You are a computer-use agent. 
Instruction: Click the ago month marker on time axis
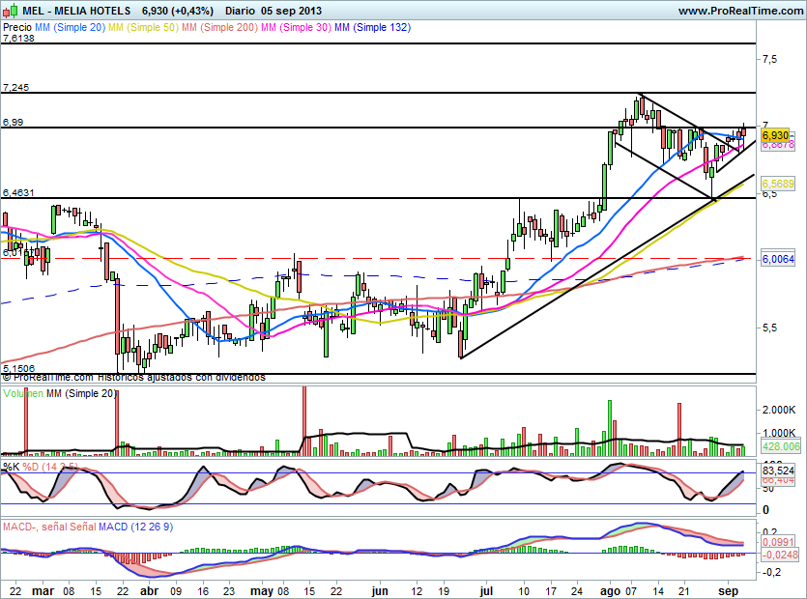[611, 590]
